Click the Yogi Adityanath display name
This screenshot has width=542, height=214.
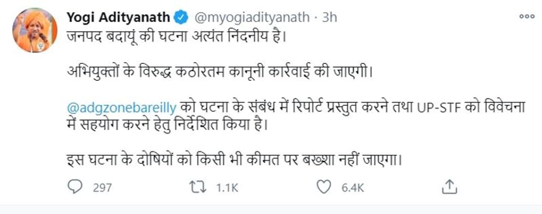click(x=118, y=17)
